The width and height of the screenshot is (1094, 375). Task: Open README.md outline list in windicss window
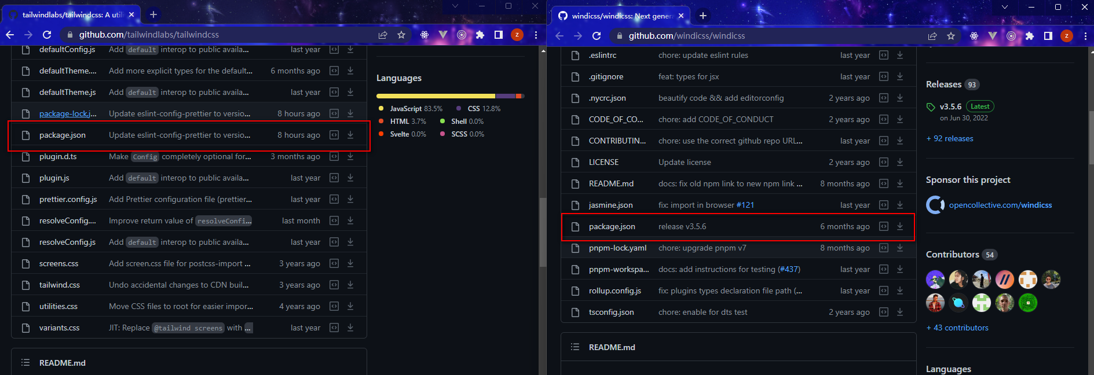(575, 347)
